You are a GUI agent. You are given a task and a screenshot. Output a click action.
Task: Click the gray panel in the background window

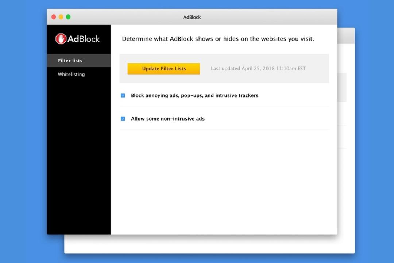(x=342, y=87)
